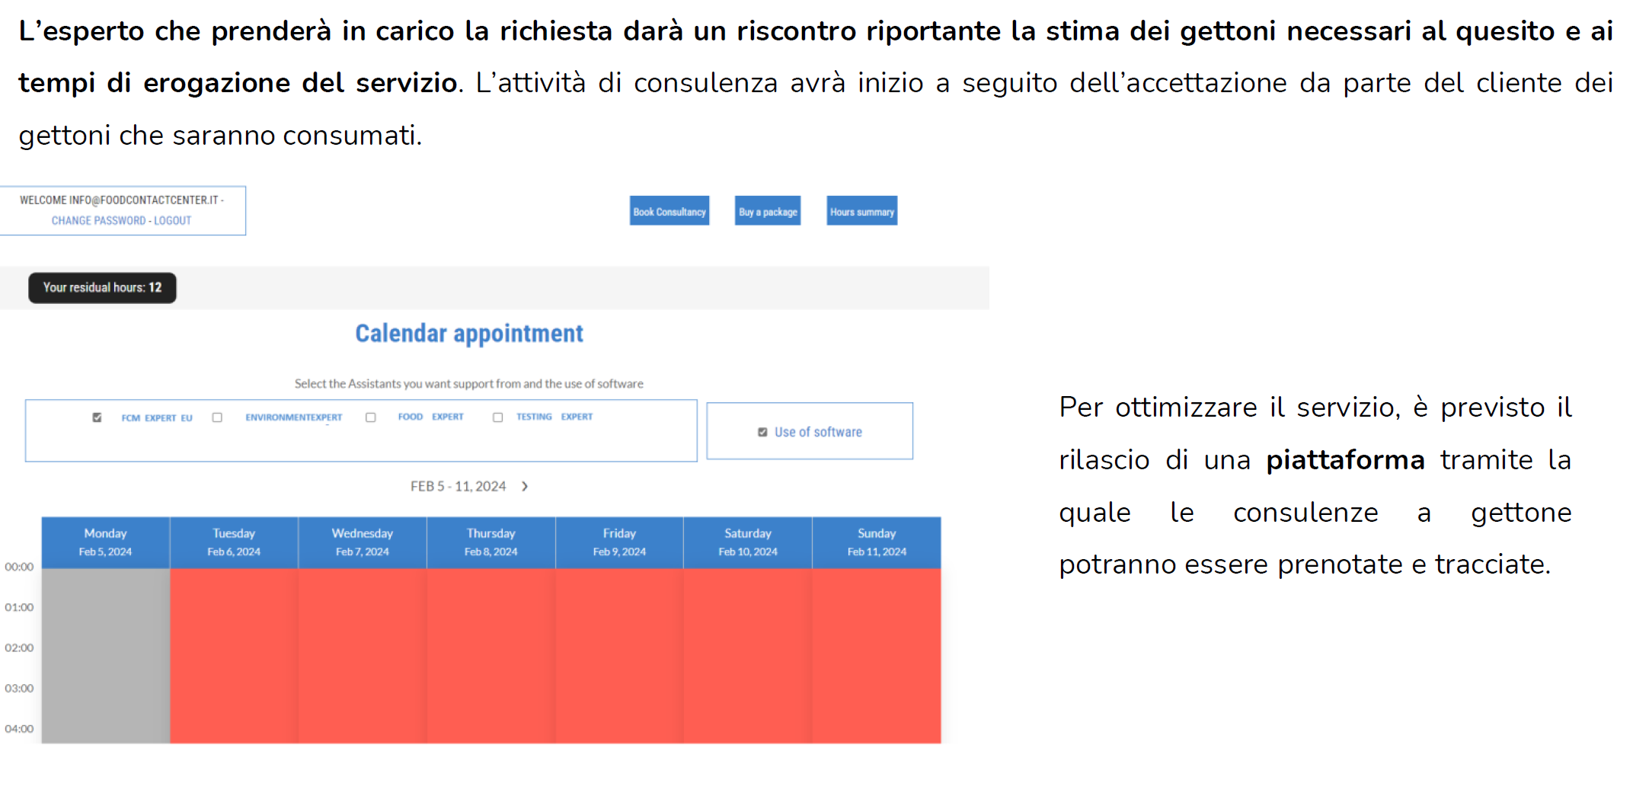The image size is (1633, 793).
Task: Click the Change Password link
Action: [x=98, y=221]
